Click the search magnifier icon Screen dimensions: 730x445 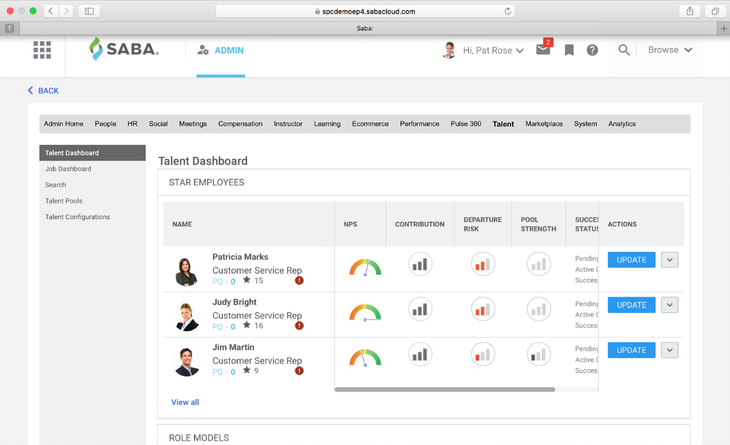pyautogui.click(x=623, y=49)
